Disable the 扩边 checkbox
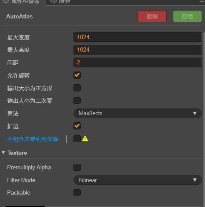 point(77,126)
